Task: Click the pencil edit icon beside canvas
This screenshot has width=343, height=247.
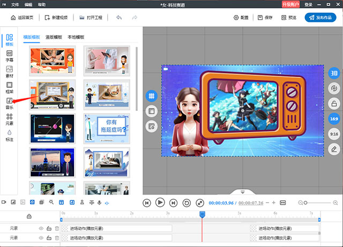Action: coord(333,148)
